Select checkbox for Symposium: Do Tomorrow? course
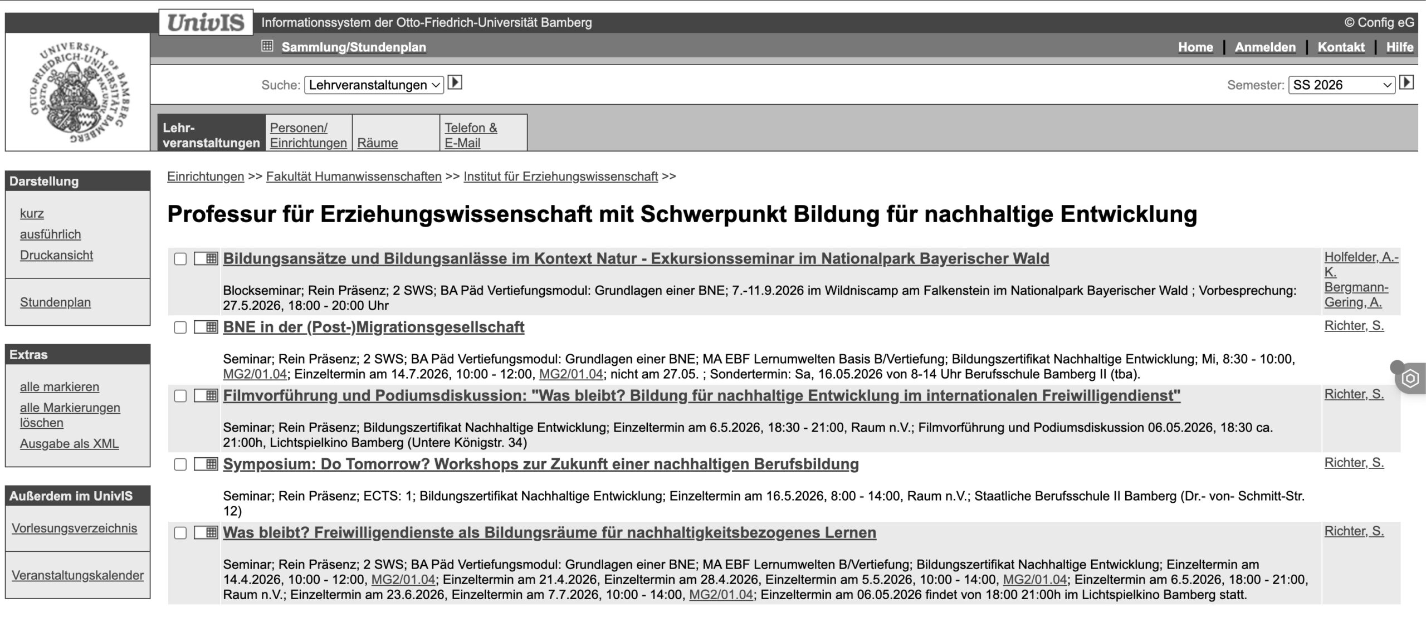 pos(180,464)
